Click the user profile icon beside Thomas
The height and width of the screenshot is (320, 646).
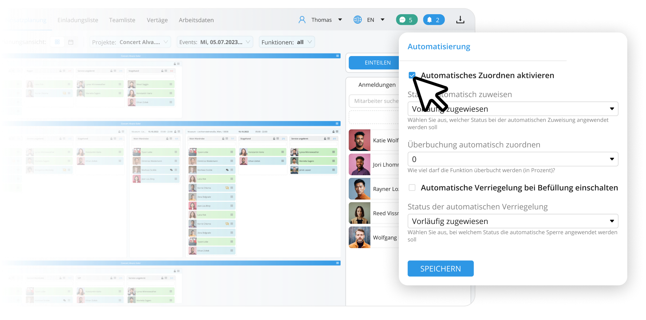pos(302,20)
